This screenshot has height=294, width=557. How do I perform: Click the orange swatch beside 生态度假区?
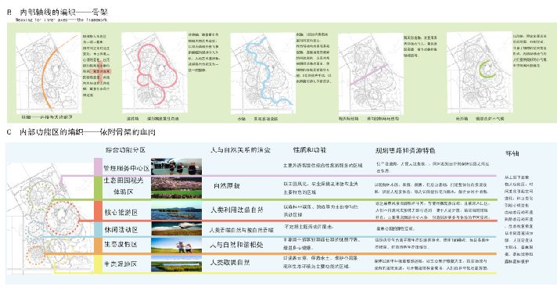click(x=98, y=246)
